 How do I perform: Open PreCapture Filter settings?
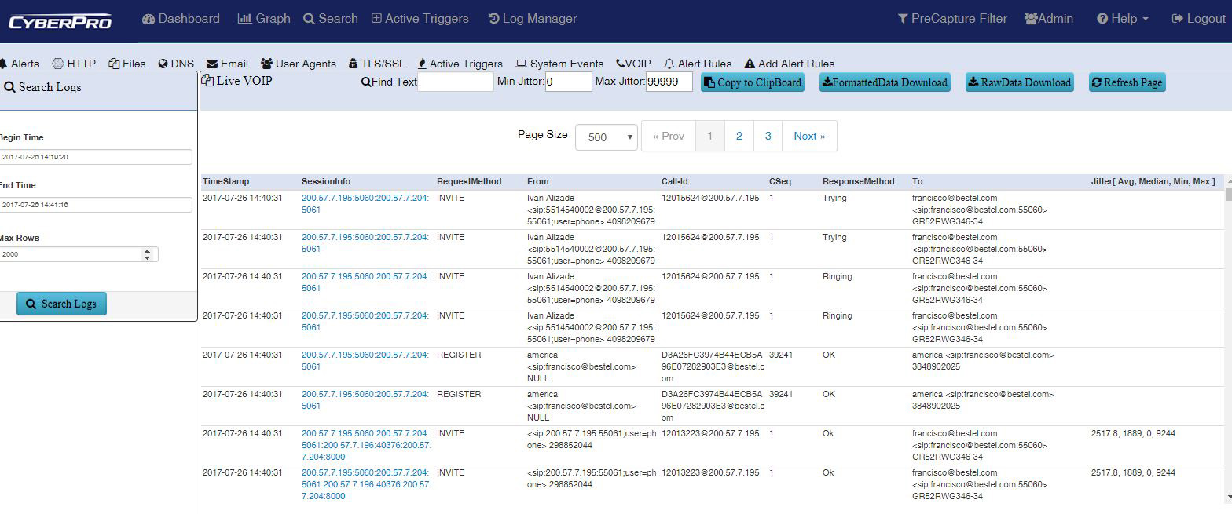coord(952,18)
